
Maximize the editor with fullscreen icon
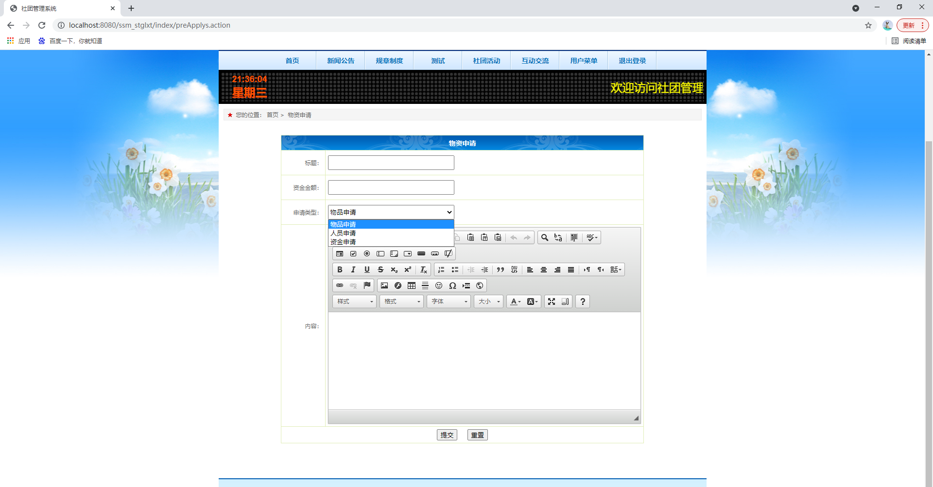click(552, 302)
